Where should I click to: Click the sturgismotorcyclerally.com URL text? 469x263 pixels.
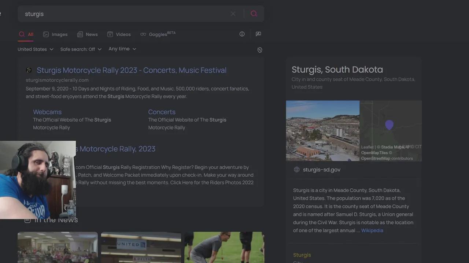(57, 80)
